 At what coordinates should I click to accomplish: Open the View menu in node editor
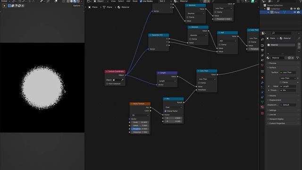[113, 1]
